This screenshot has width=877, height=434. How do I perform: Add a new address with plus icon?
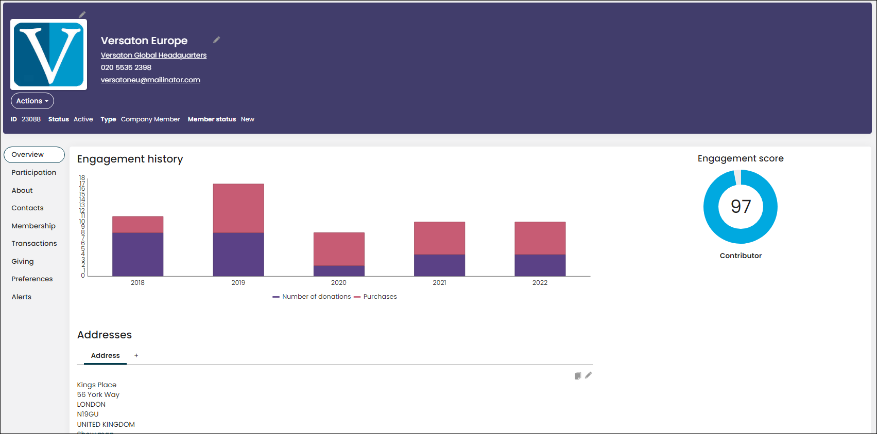pos(136,355)
